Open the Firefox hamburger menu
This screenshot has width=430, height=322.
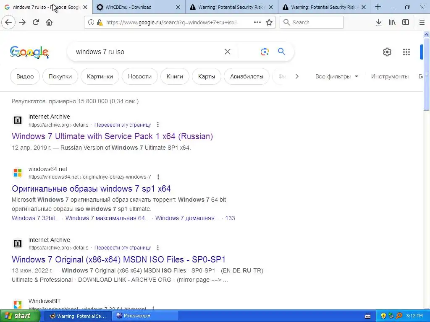coord(422,23)
